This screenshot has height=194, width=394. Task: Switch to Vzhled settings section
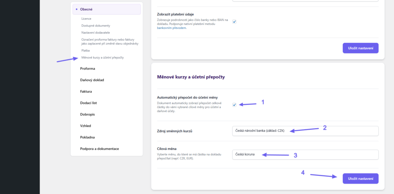tap(85, 125)
